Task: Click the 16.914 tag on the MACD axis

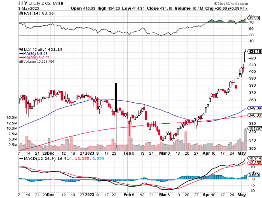Action: click(x=255, y=158)
